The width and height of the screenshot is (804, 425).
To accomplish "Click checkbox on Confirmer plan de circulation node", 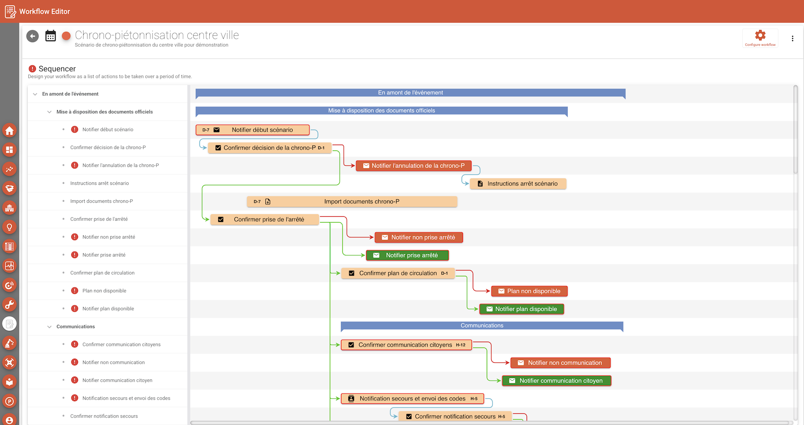I will click(x=351, y=273).
